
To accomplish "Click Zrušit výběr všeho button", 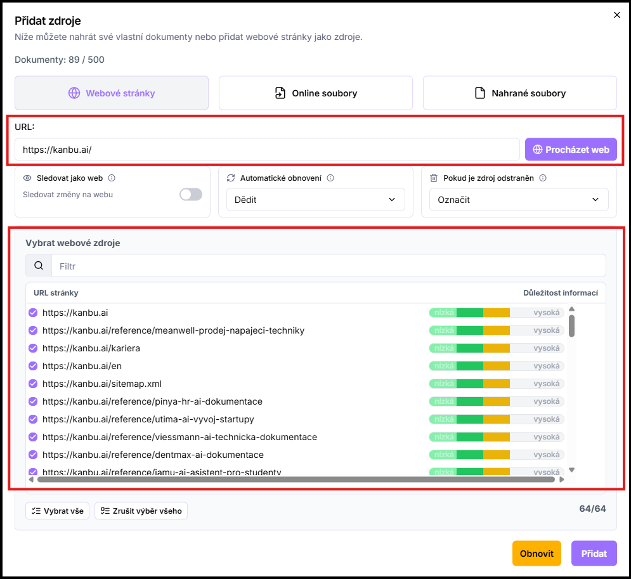I will (141, 511).
